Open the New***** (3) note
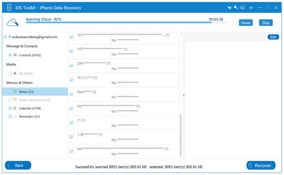Screen dimensions: 284x175 click(124, 94)
